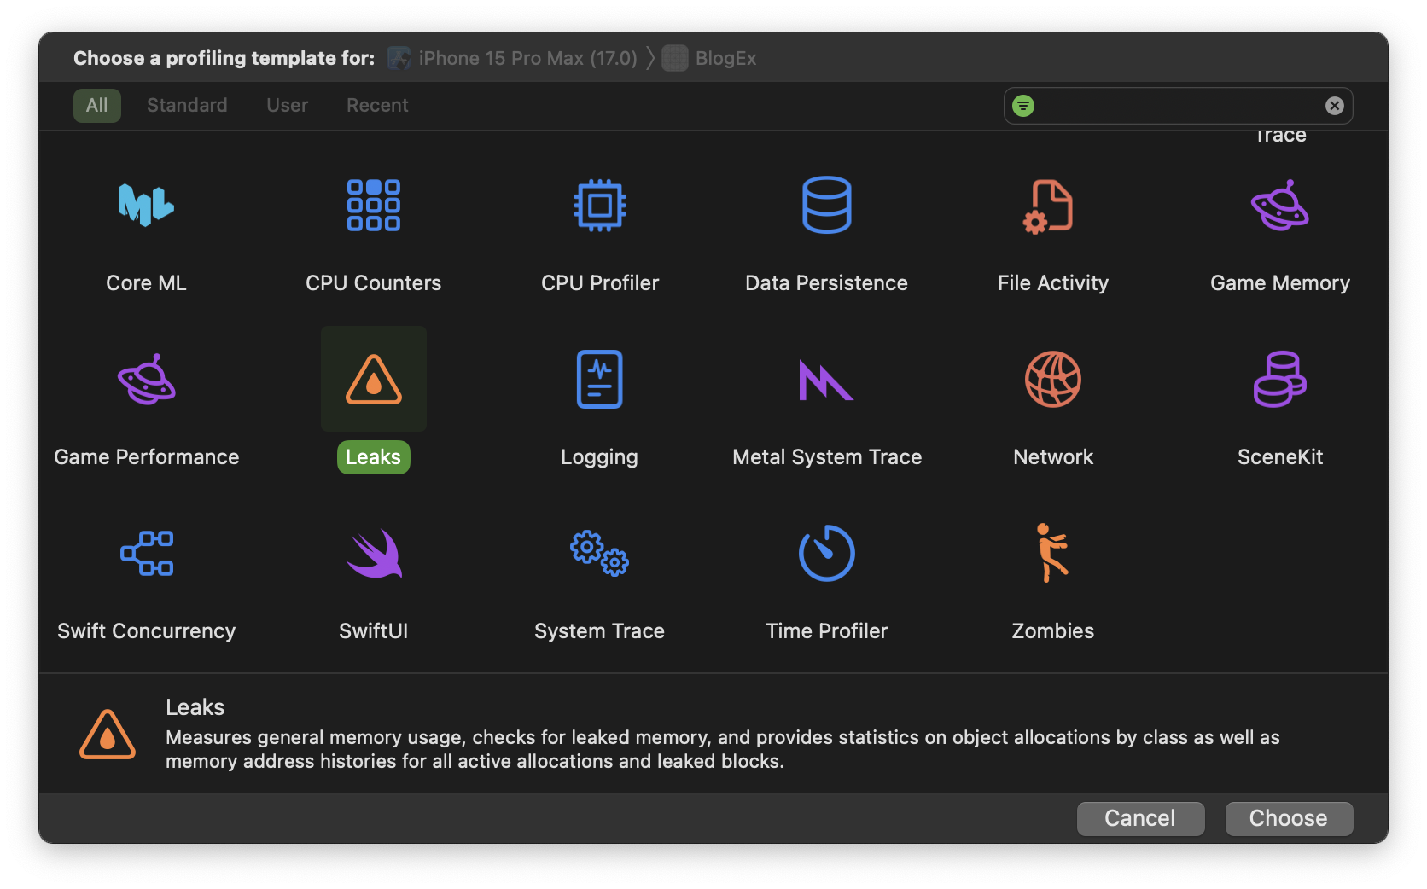This screenshot has width=1427, height=889.
Task: Click the green filter icon in search
Action: click(1023, 106)
